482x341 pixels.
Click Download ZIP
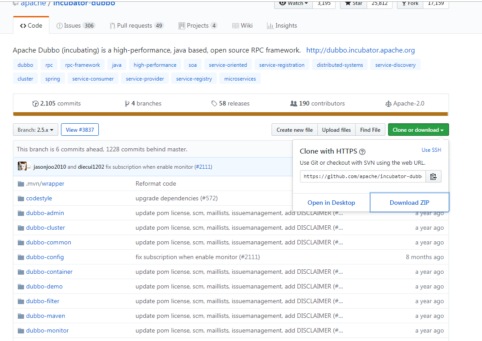pyautogui.click(x=409, y=203)
